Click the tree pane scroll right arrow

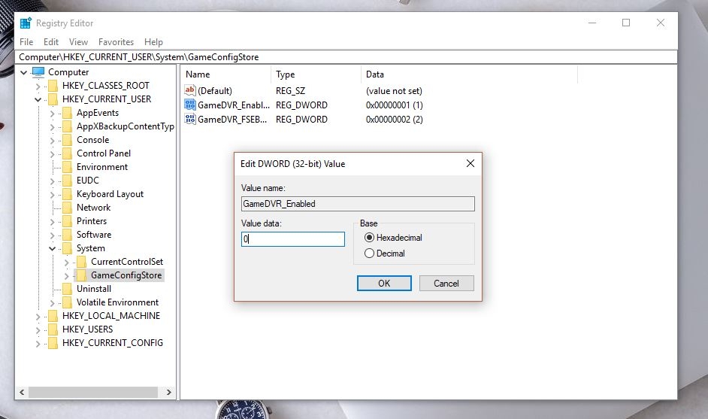[x=169, y=393]
